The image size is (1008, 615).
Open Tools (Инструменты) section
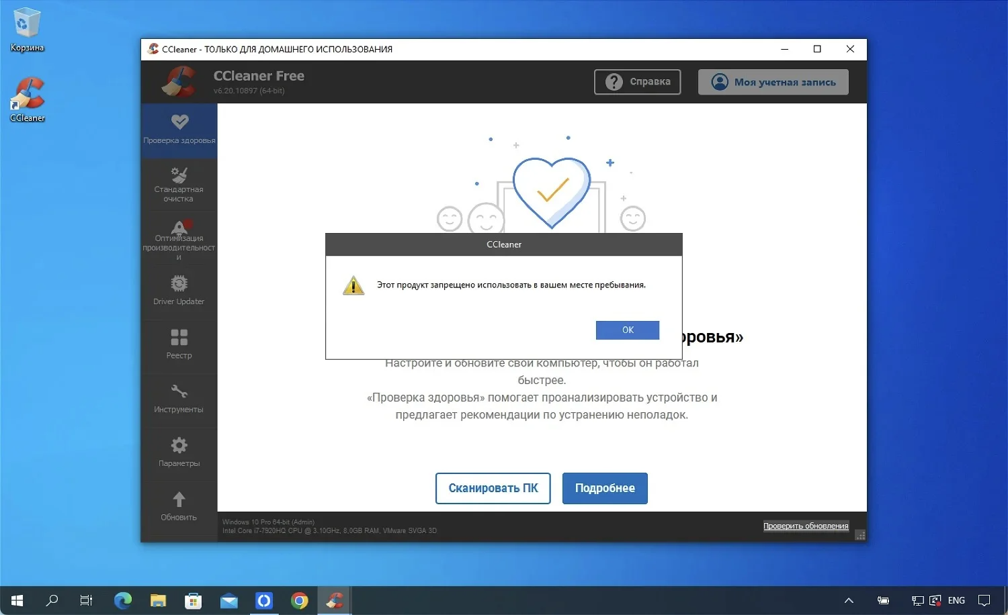pos(179,399)
